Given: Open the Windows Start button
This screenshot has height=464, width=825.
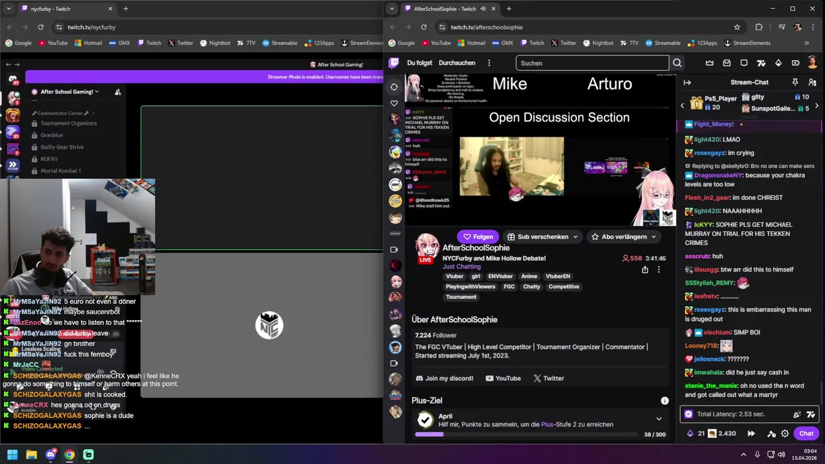Looking at the screenshot, I should pos(12,454).
